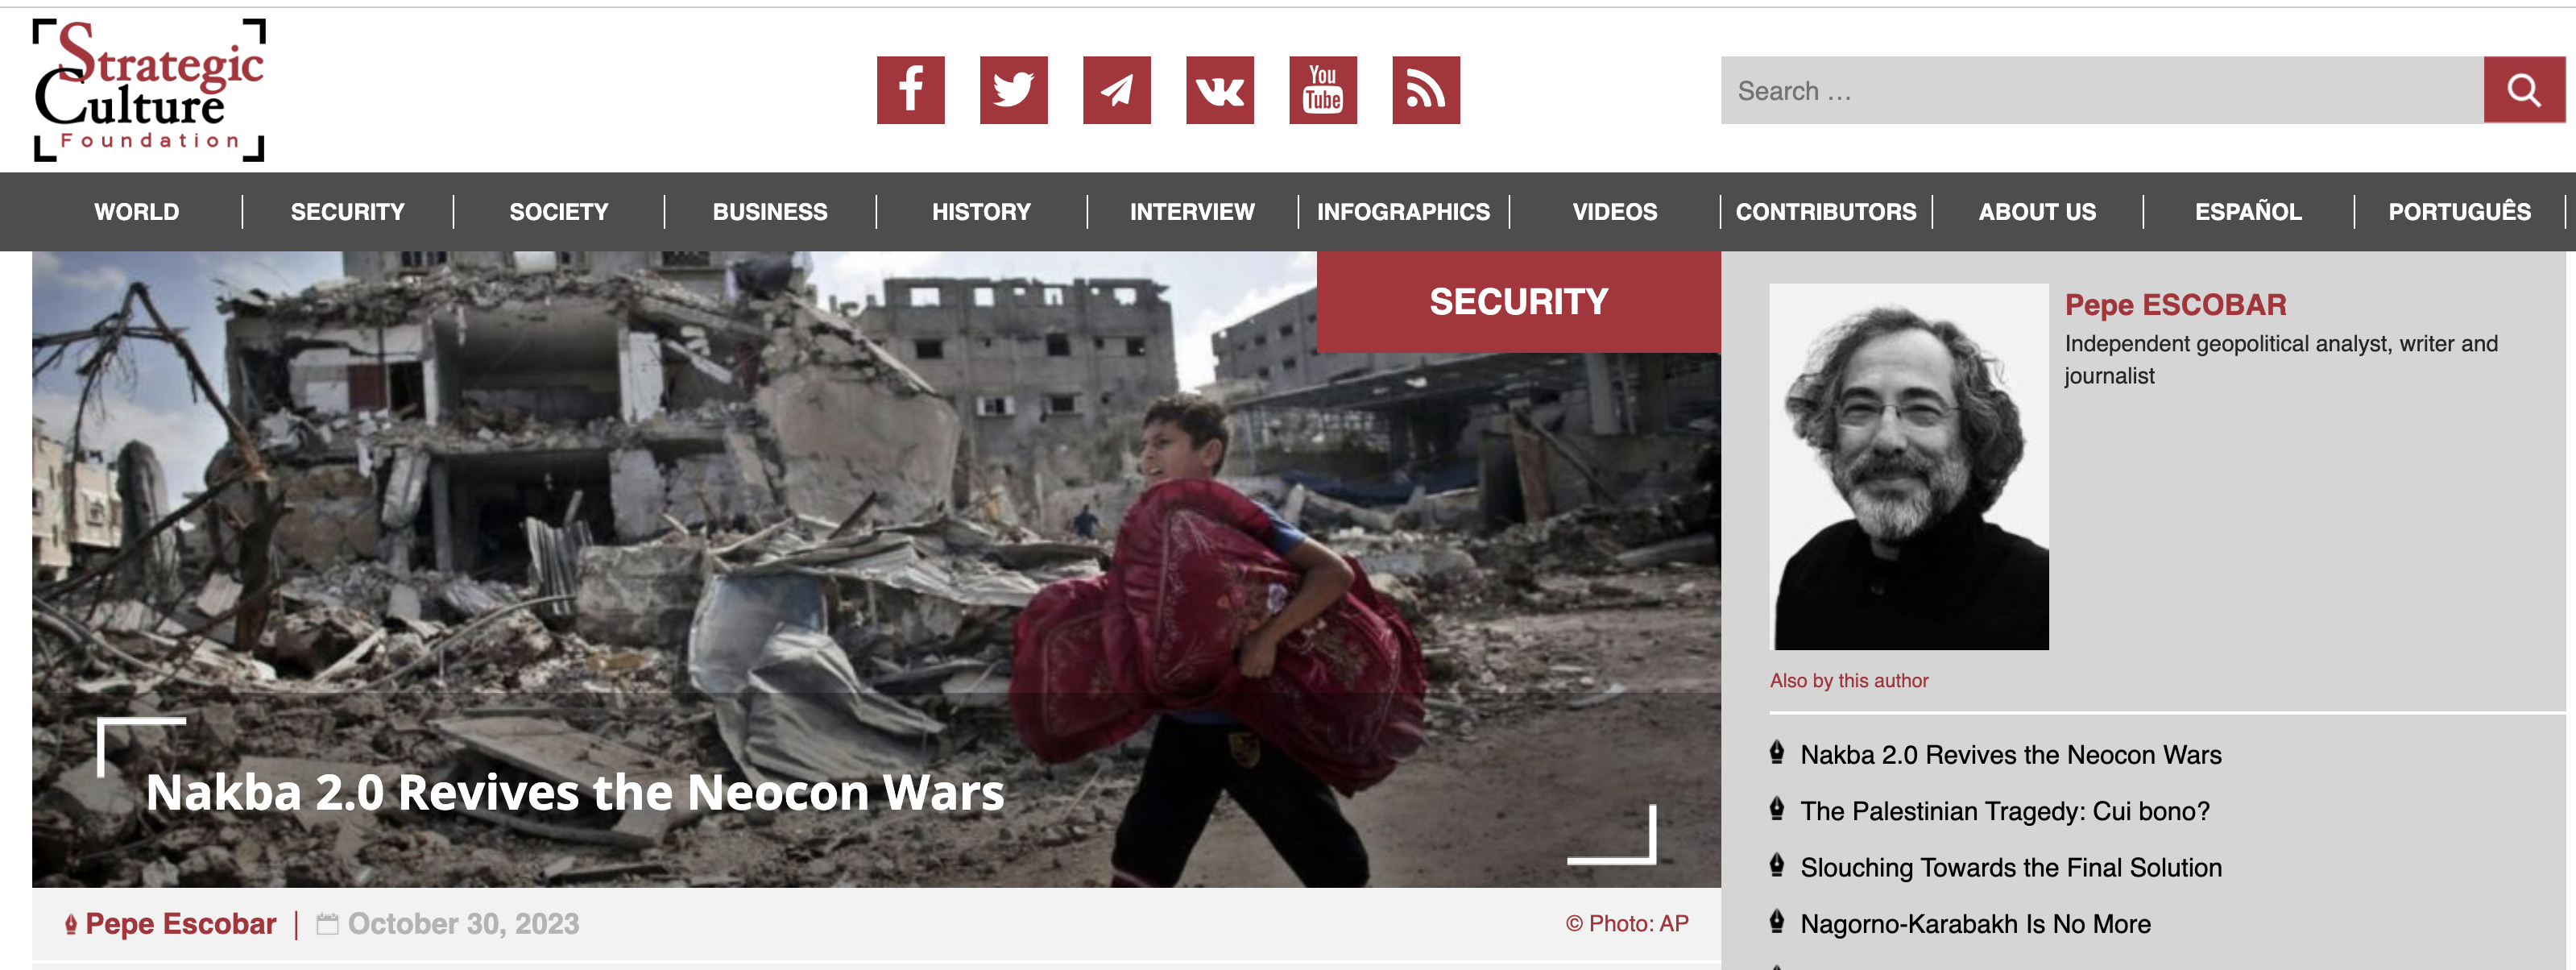Click the red SECURITY category label
Screen dimensions: 2576x970
point(1518,302)
